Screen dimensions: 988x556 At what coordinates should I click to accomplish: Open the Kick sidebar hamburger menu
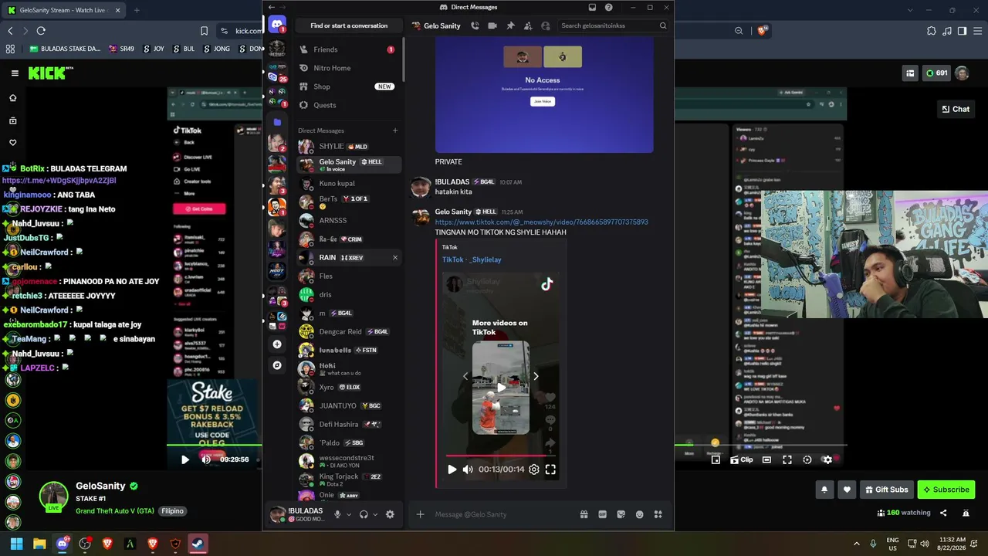pos(15,73)
